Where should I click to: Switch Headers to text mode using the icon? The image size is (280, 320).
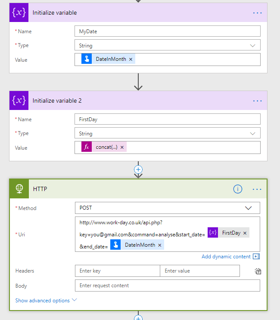click(x=258, y=271)
